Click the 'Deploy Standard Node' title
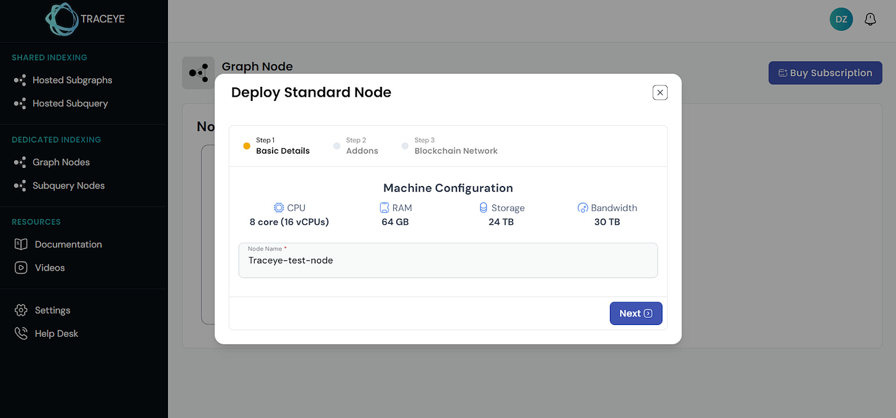Viewport: 896px width, 418px height. point(311,92)
